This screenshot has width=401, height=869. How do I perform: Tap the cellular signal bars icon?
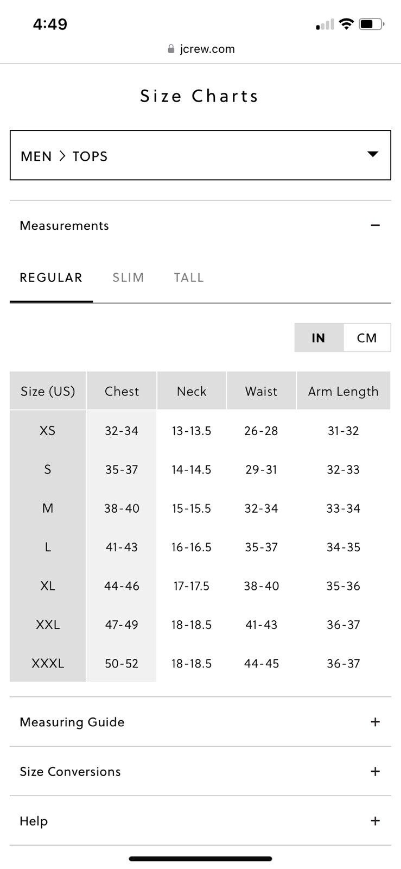tap(325, 24)
